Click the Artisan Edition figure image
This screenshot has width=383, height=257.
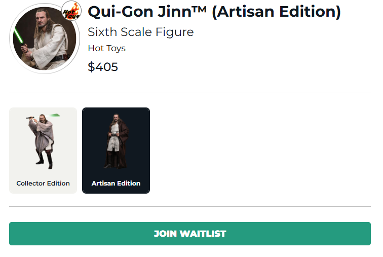(x=116, y=141)
